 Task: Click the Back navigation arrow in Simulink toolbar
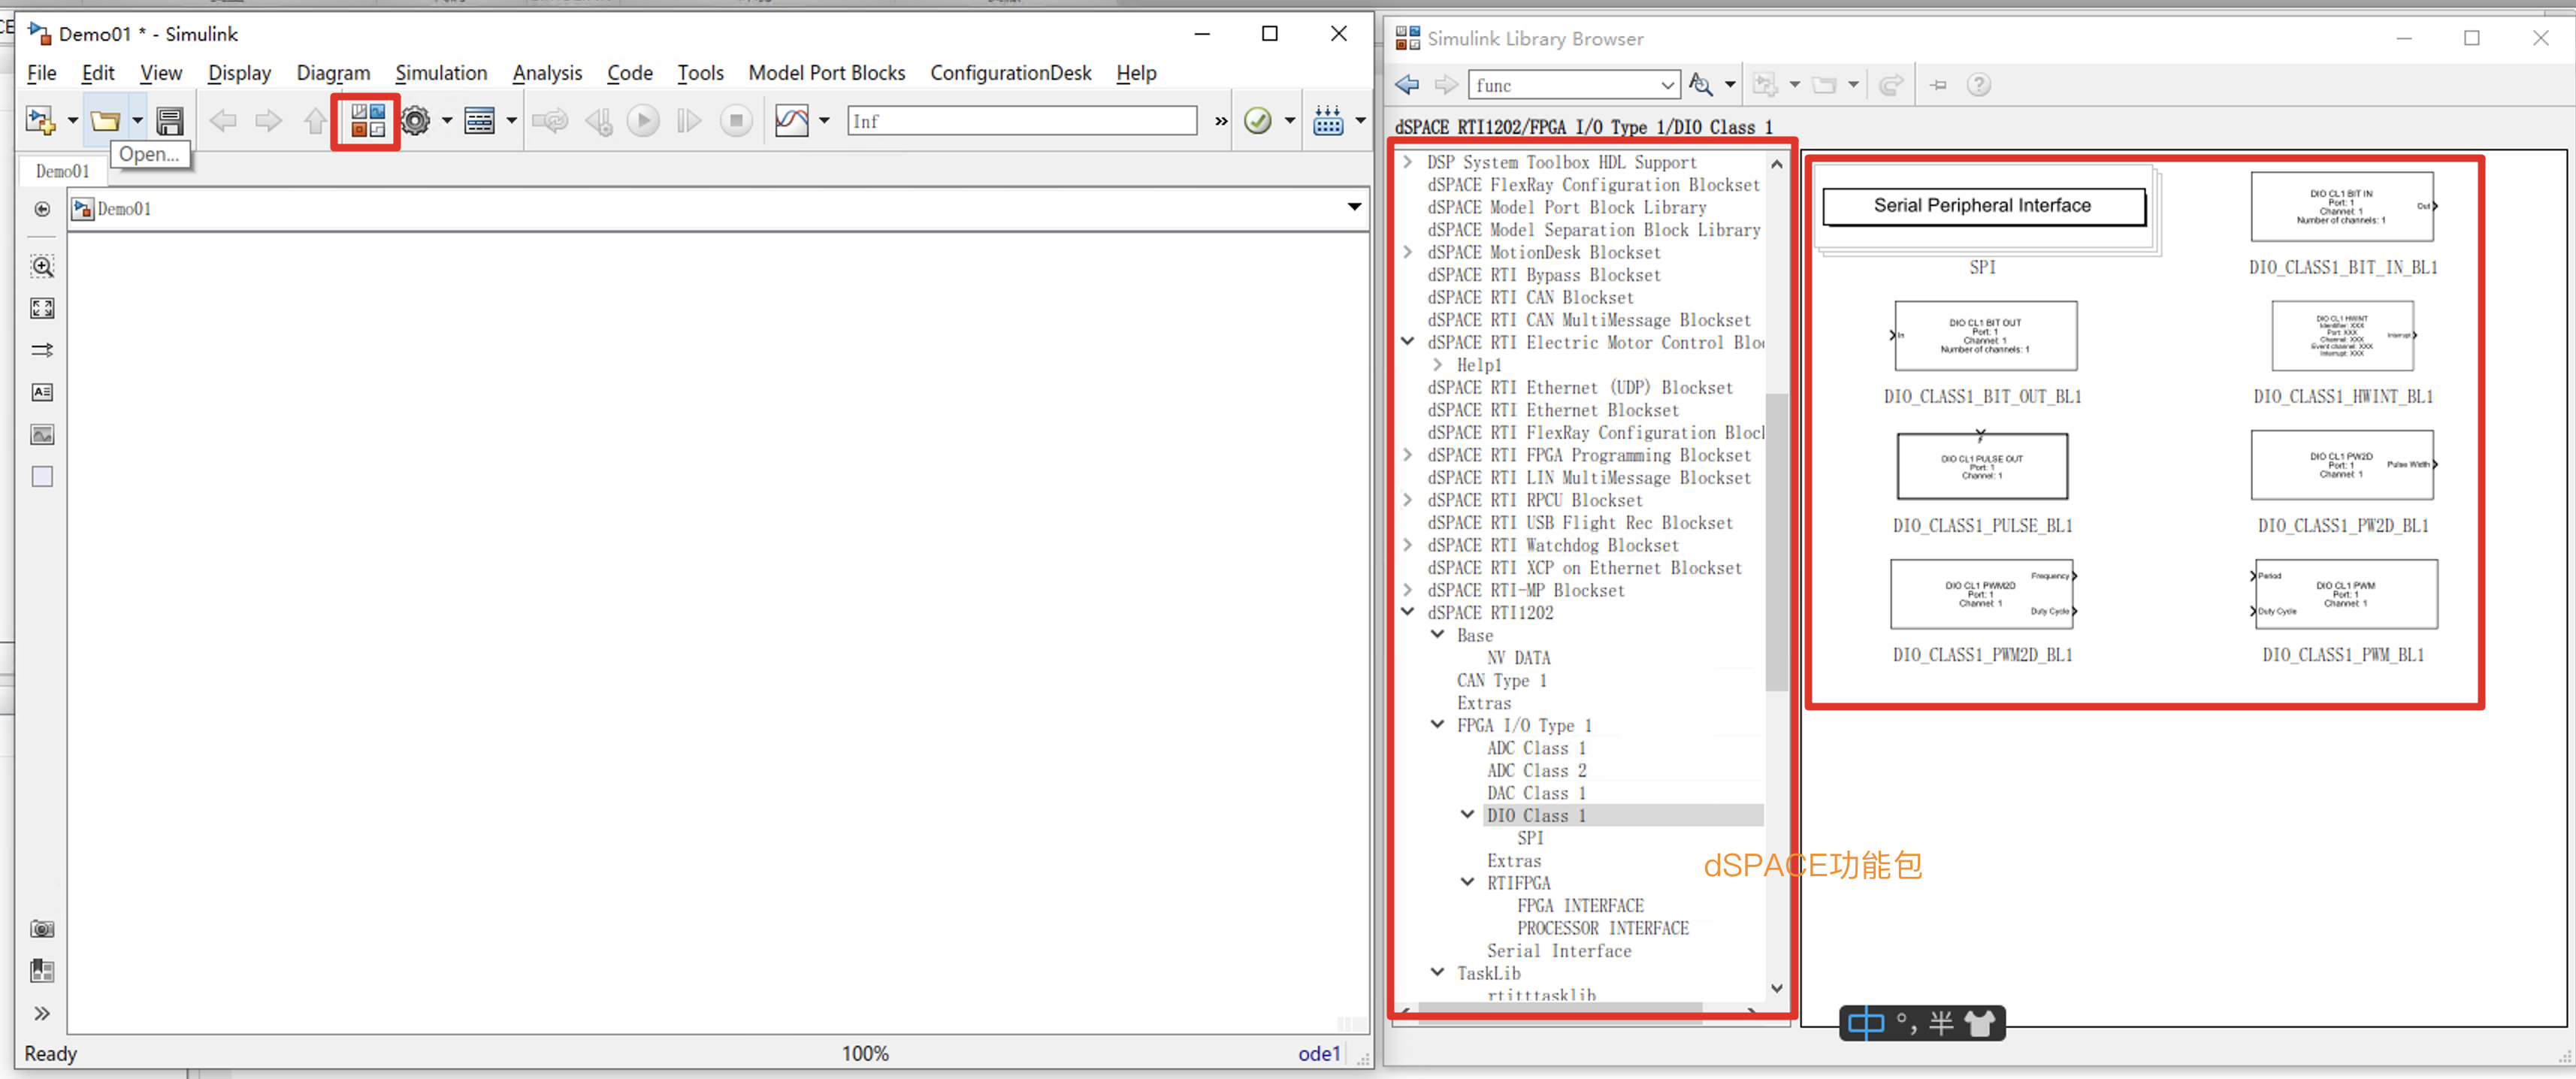[223, 121]
